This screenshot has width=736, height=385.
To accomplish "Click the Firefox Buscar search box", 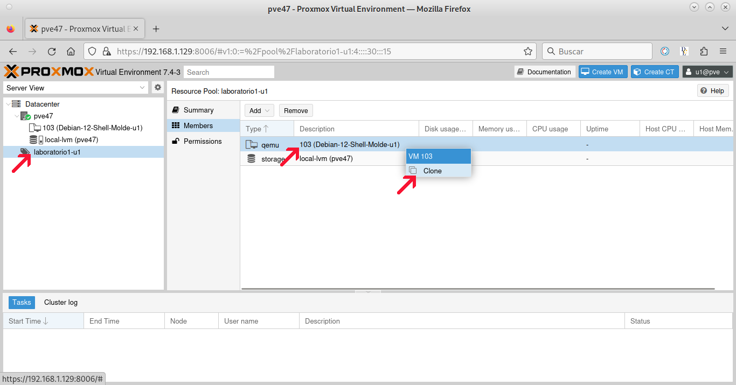I will [x=597, y=51].
